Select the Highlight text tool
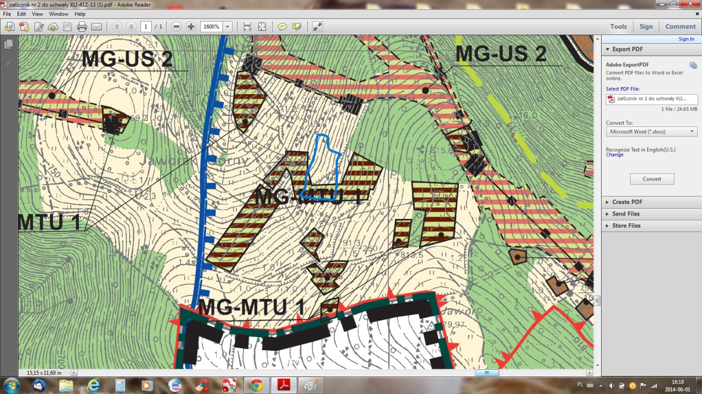Viewport: 702px width, 394px height. tap(297, 26)
